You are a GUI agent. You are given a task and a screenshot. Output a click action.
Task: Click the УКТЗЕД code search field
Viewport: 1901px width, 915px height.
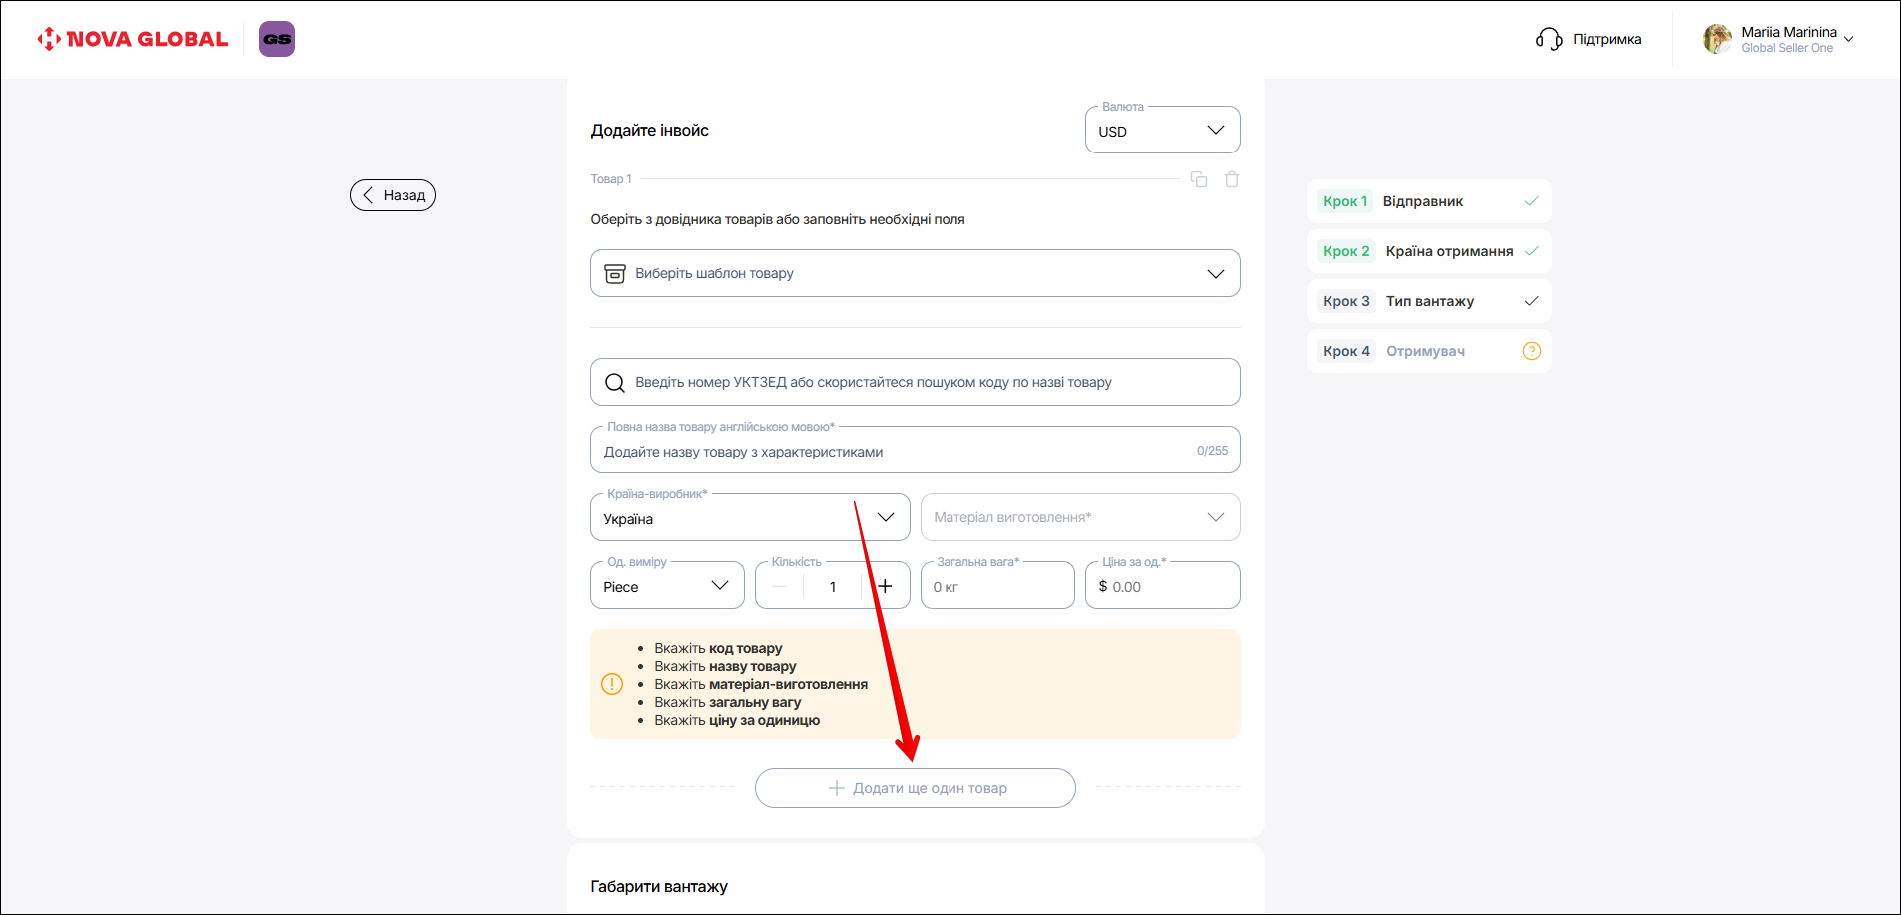915,382
